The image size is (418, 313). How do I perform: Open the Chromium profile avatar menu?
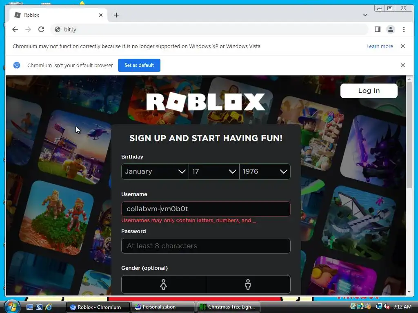point(391,29)
